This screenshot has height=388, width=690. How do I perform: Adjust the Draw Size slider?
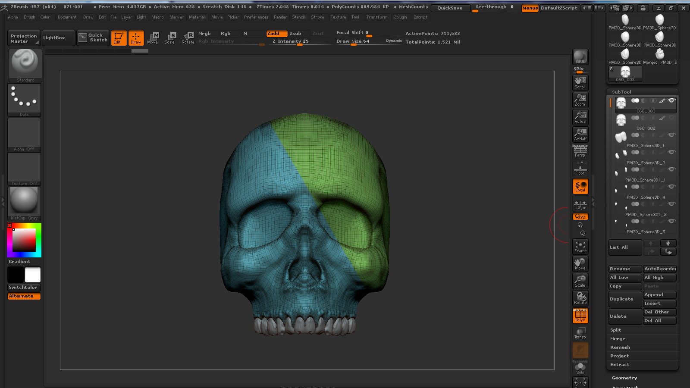pos(369,41)
